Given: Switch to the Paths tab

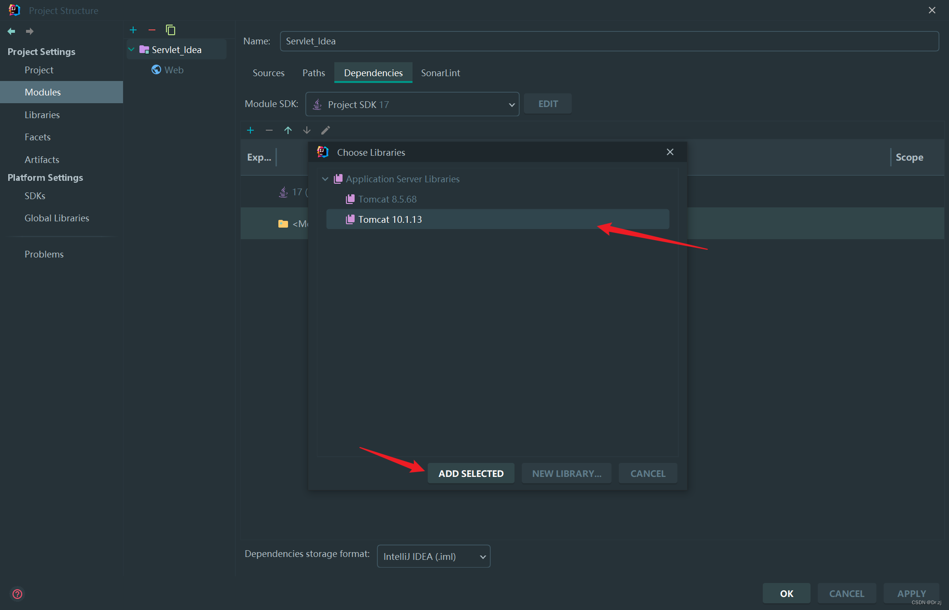Looking at the screenshot, I should click(314, 73).
